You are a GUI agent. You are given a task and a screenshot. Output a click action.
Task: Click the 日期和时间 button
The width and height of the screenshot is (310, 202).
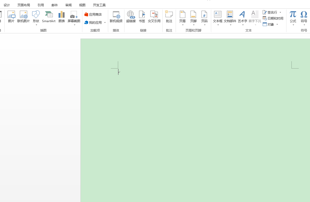coord(273,18)
